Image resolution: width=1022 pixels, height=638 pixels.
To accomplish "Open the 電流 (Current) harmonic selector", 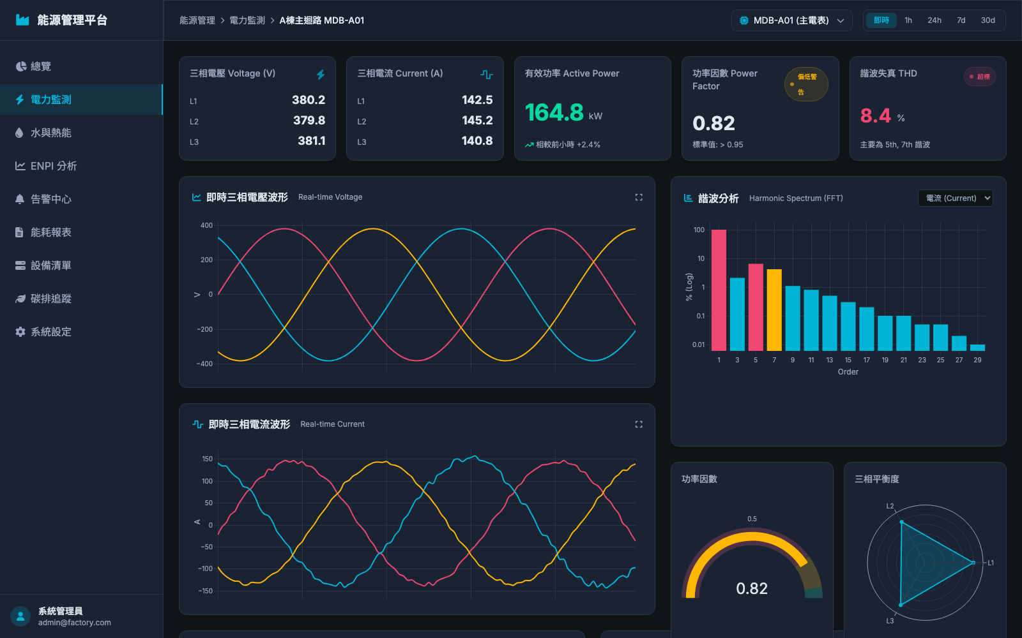I will click(956, 198).
